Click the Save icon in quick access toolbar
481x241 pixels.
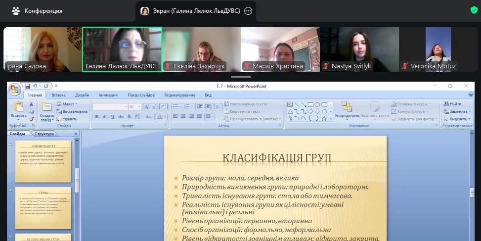[28, 86]
